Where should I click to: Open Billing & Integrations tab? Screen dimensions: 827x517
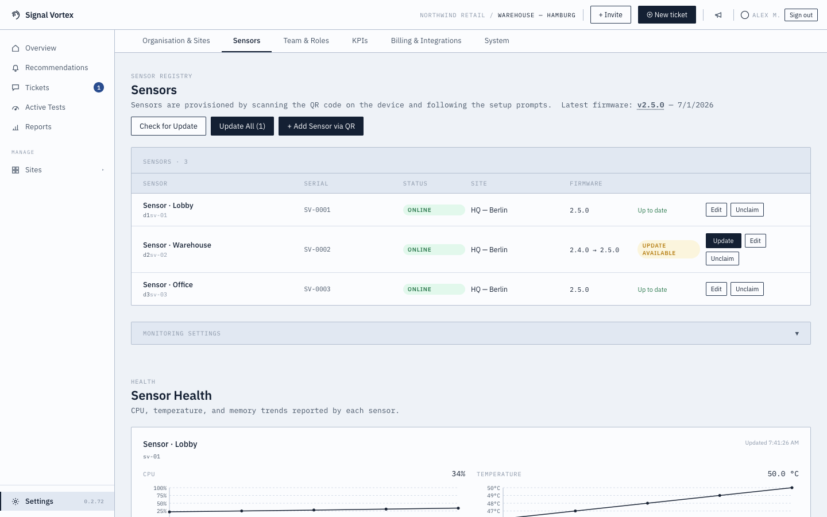[426, 41]
